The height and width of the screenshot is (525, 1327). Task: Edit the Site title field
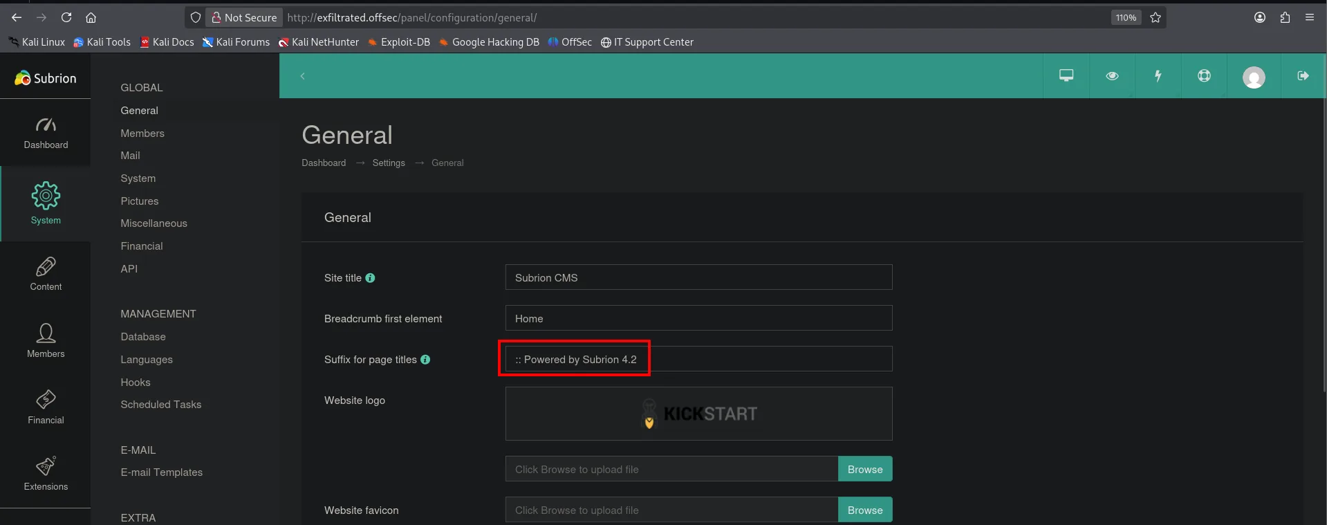tap(698, 277)
